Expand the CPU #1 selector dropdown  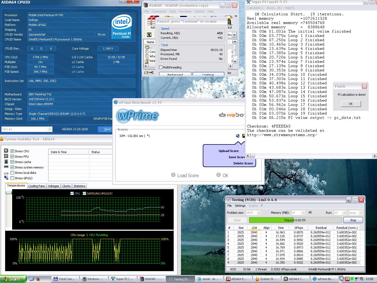click(50, 129)
